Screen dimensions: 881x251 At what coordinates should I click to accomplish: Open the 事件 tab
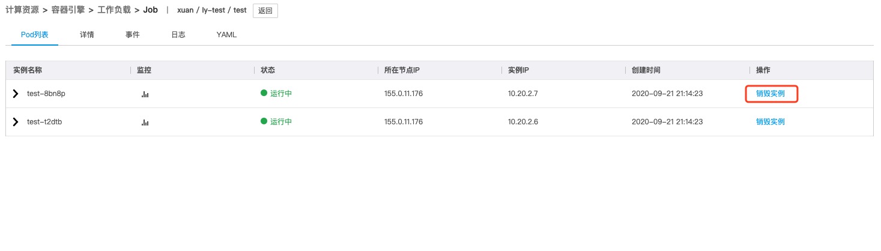click(x=133, y=35)
